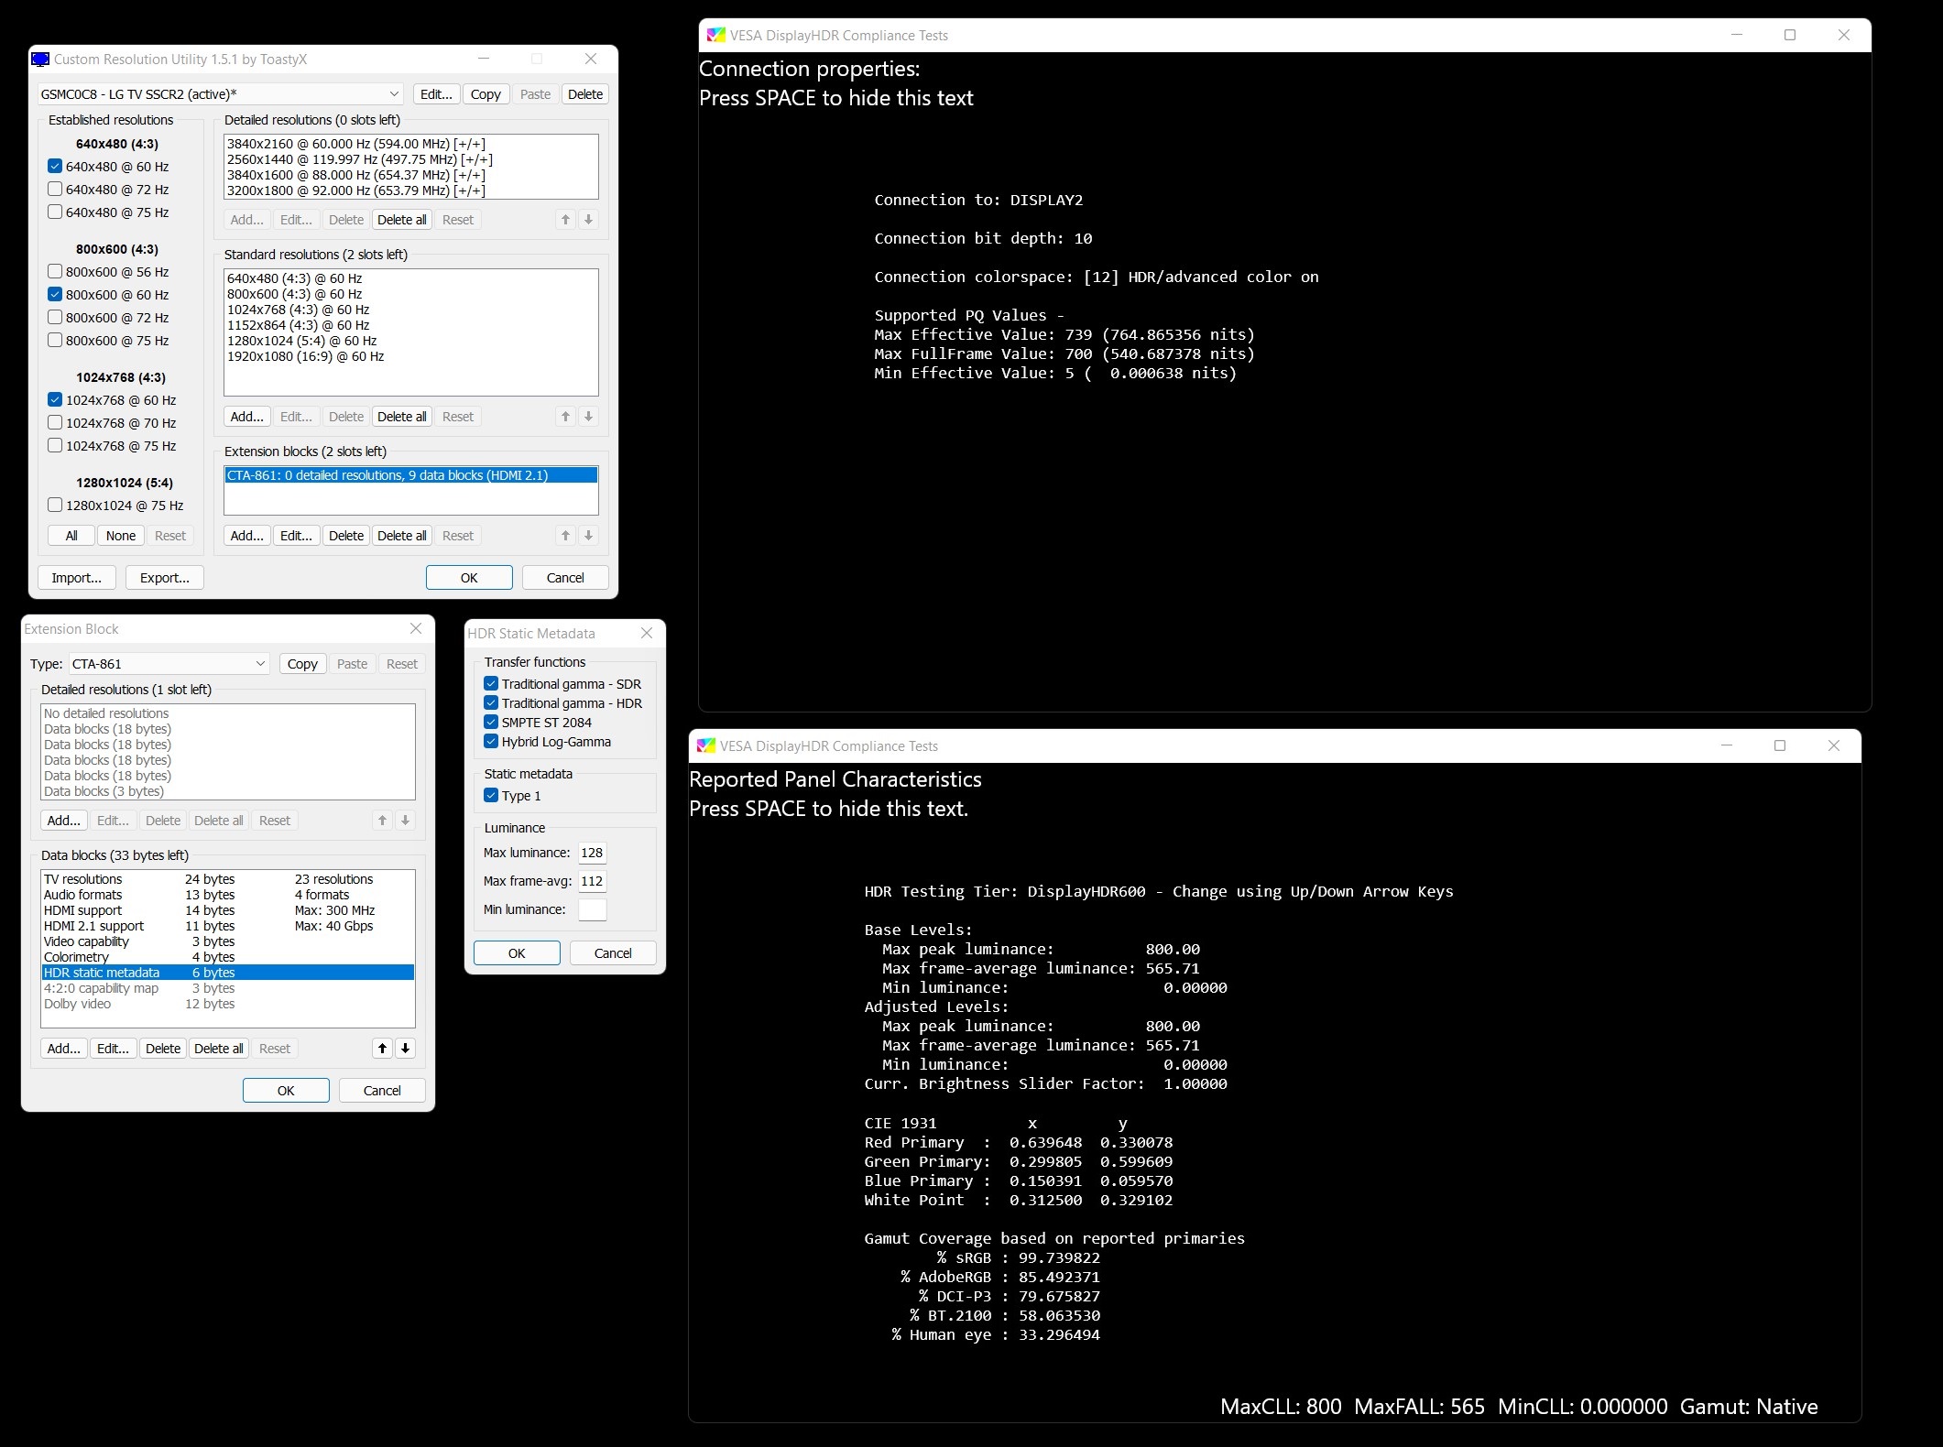Viewport: 1943px width, 1447px height.
Task: Close the Extension Block dialog
Action: click(416, 628)
